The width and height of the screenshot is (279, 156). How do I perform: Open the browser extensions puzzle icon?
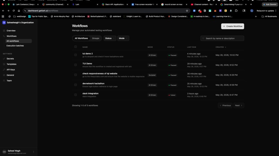click(236, 11)
